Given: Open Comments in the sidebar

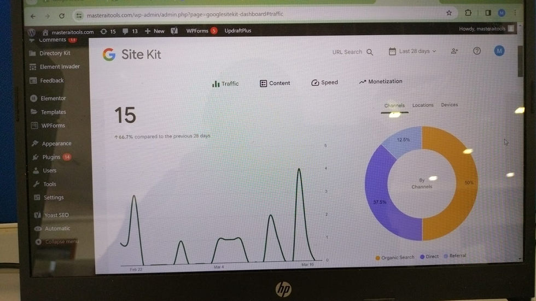Looking at the screenshot, I should (x=53, y=40).
